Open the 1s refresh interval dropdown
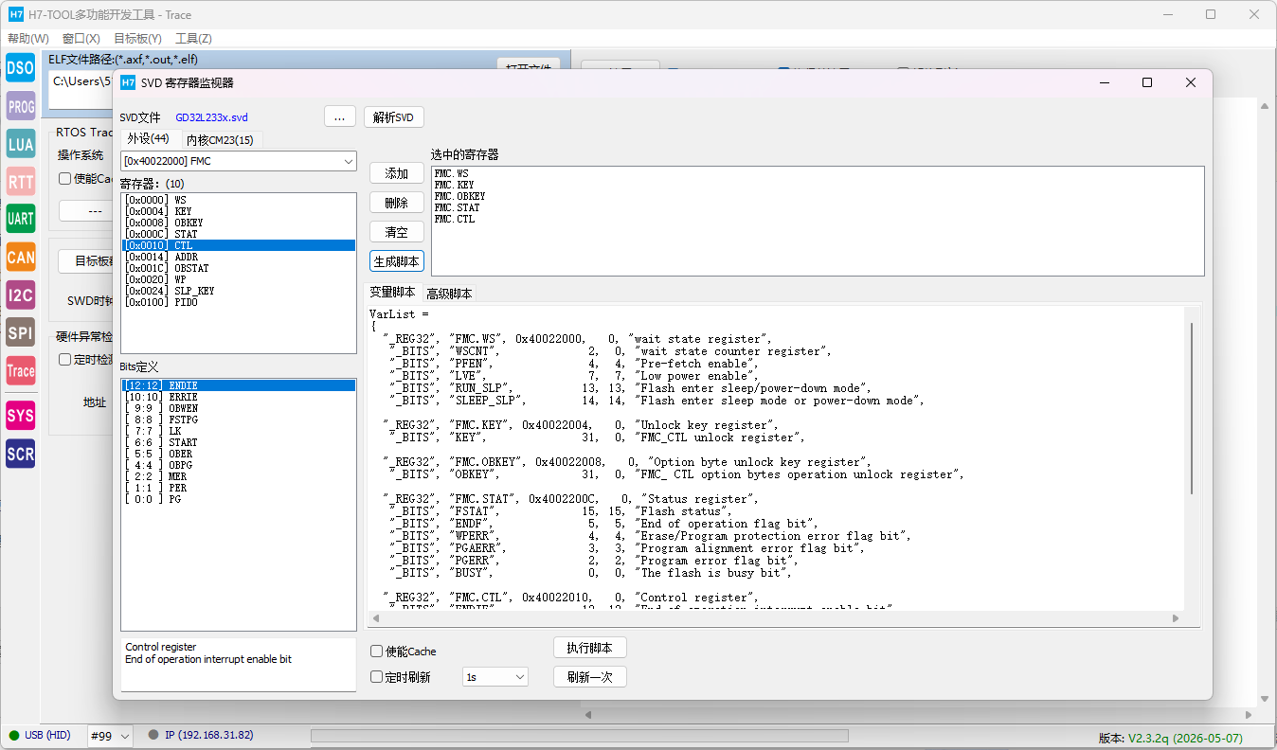 coord(495,677)
